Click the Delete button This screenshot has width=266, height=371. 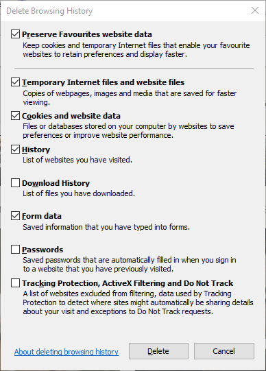tap(158, 351)
